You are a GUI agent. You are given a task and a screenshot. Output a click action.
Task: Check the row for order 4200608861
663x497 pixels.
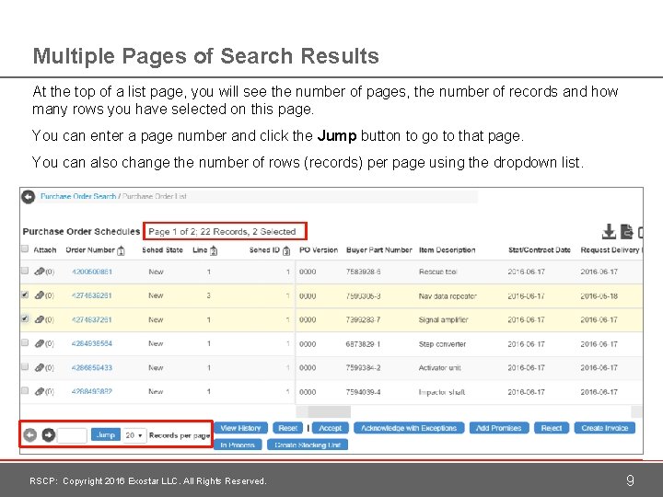click(x=25, y=271)
